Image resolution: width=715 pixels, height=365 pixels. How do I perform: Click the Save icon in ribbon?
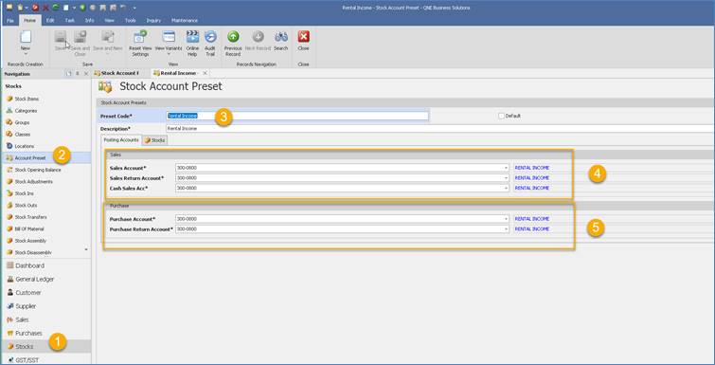coord(61,37)
